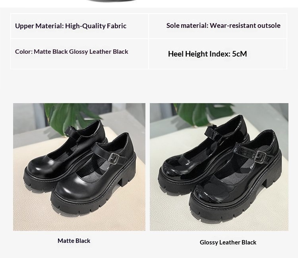
Task: Click the Color specification text
Action: (72, 52)
